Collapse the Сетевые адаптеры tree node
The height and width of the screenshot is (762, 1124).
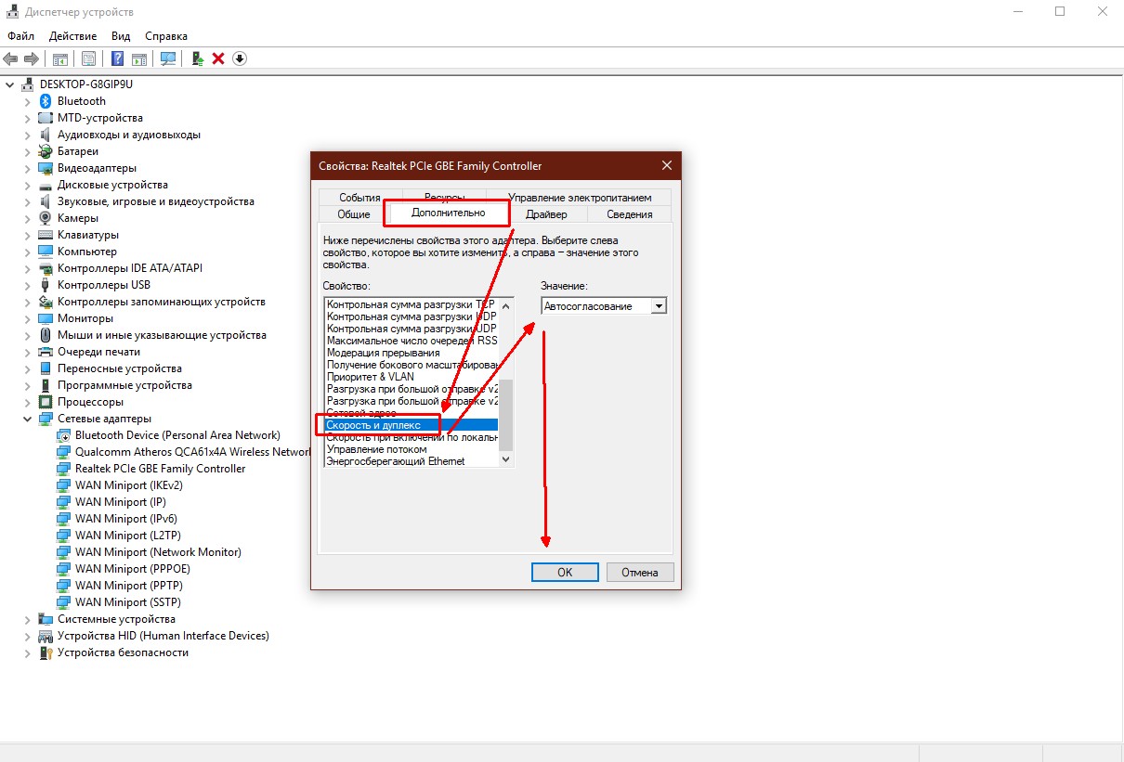click(x=28, y=419)
